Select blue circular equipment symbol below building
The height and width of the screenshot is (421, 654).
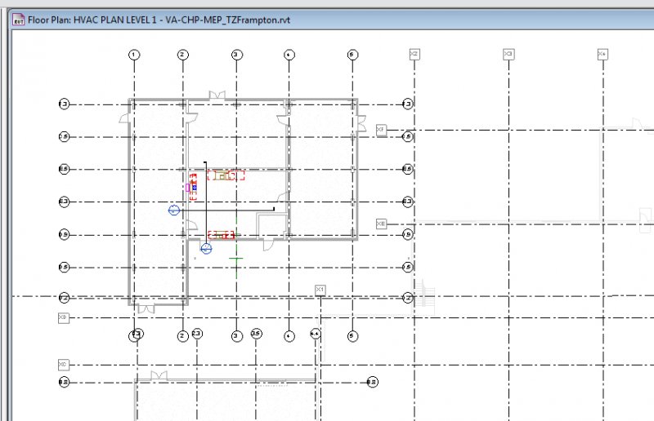206,249
